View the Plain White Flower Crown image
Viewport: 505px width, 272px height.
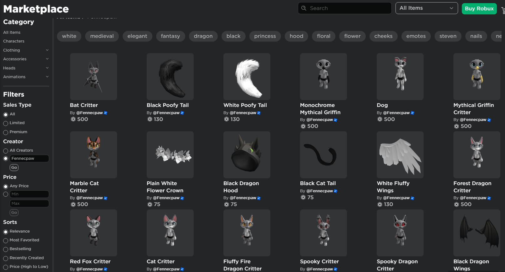170,155
